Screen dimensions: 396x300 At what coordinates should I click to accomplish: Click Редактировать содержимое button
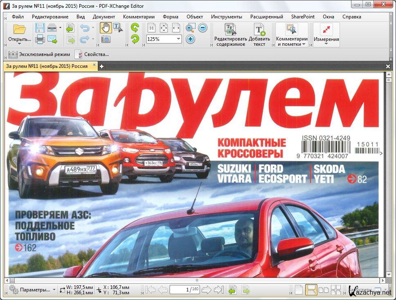pos(231,34)
